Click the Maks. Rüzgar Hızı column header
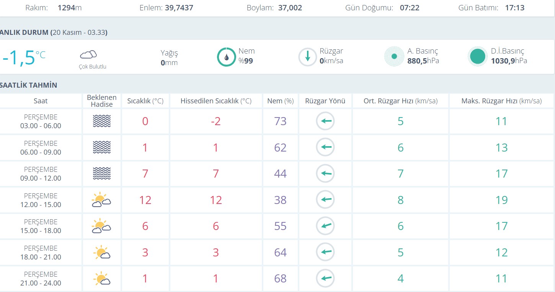 pyautogui.click(x=501, y=101)
